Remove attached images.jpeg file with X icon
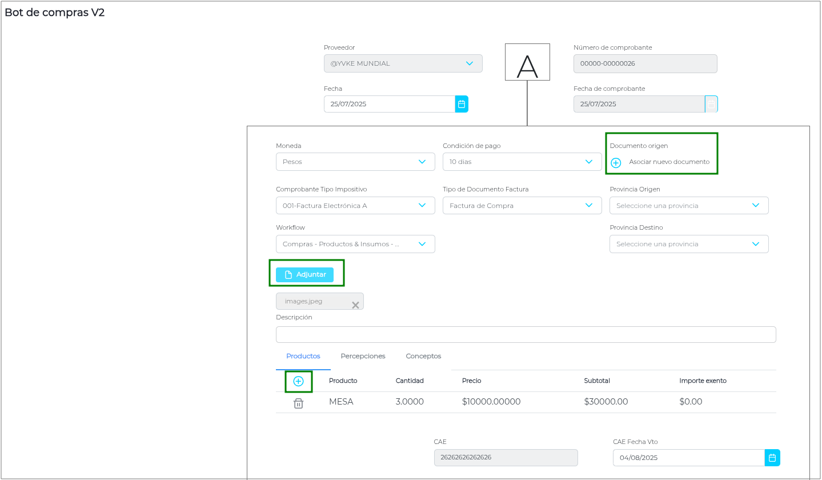This screenshot has height=480, width=822. pos(355,305)
